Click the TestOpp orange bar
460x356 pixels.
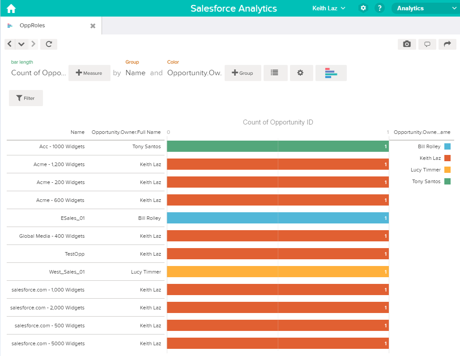click(278, 253)
